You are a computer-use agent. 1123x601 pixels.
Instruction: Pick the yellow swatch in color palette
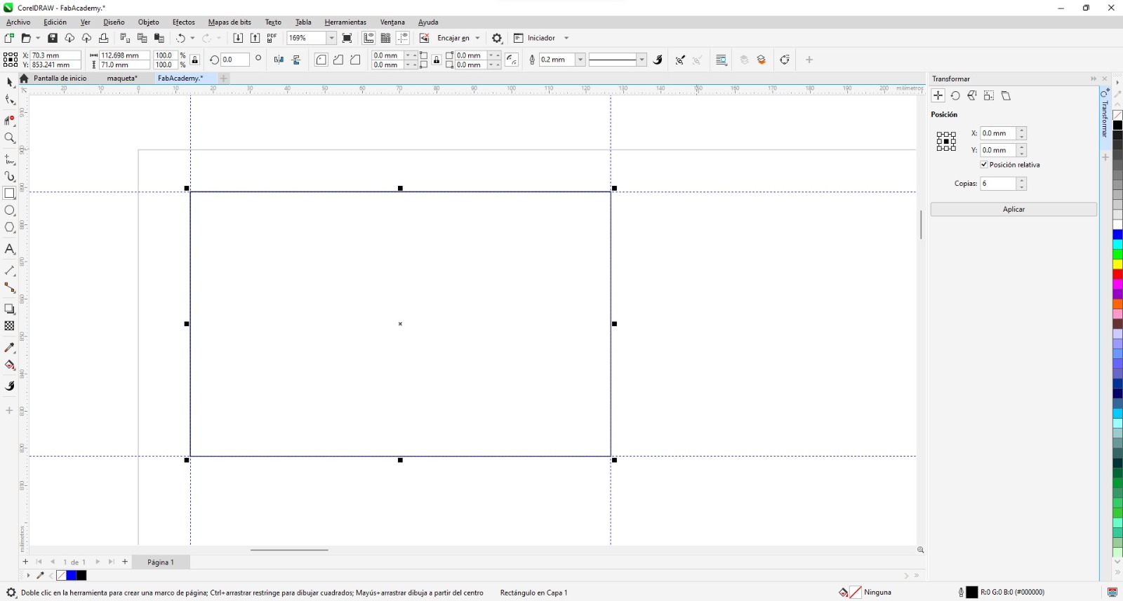[x=1117, y=264]
